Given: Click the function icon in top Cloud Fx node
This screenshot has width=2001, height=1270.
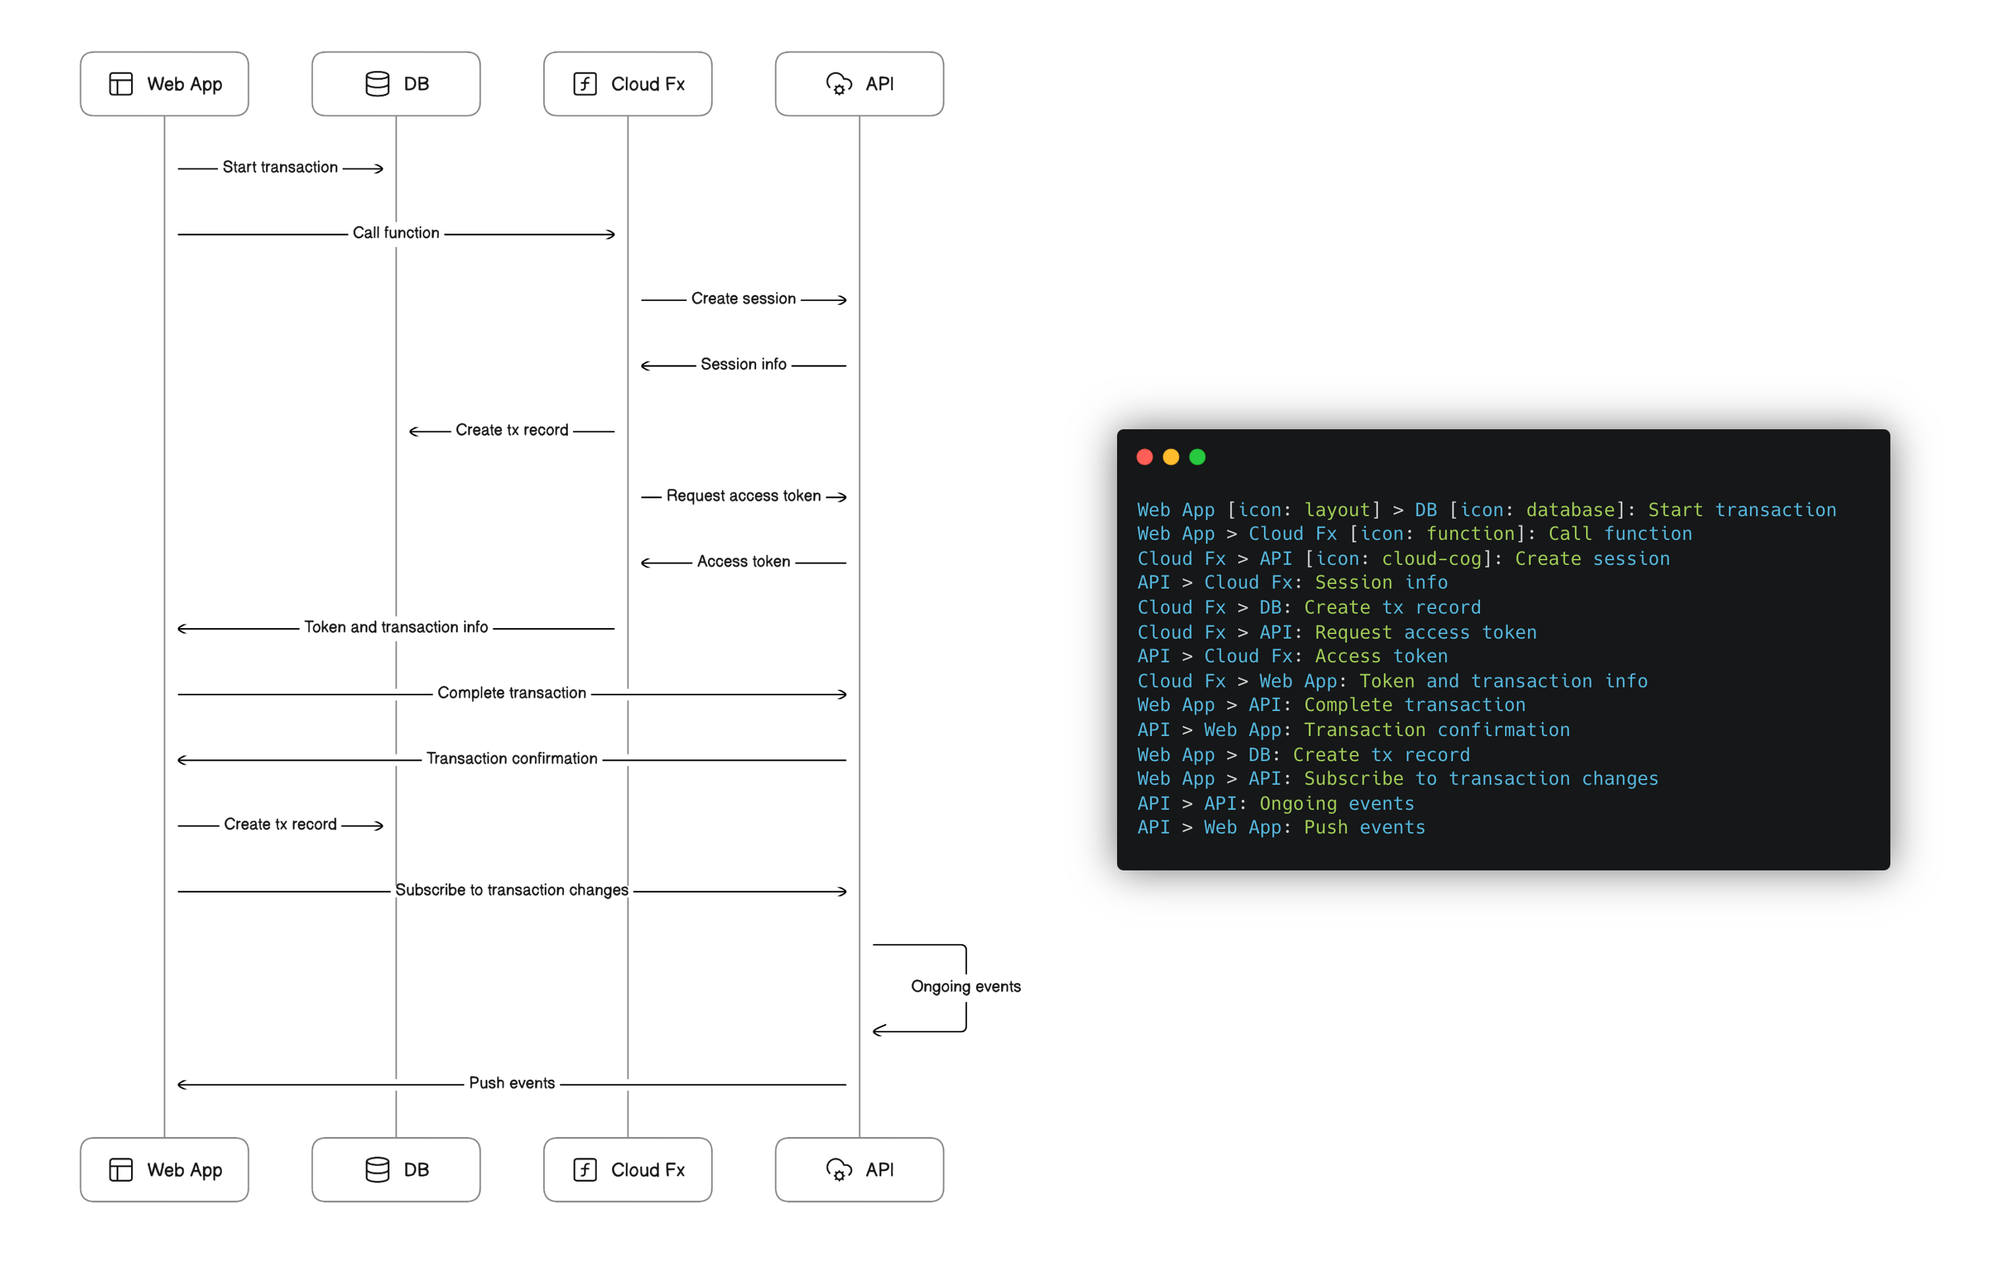Looking at the screenshot, I should pyautogui.click(x=585, y=84).
